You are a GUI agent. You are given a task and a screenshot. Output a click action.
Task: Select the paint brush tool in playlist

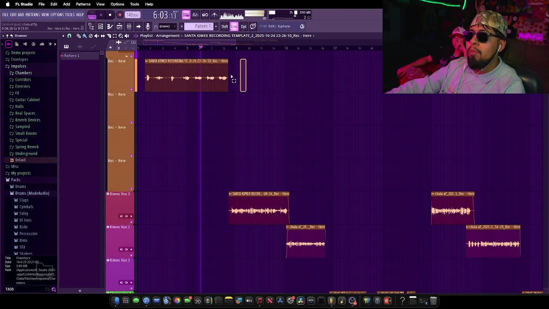84,36
